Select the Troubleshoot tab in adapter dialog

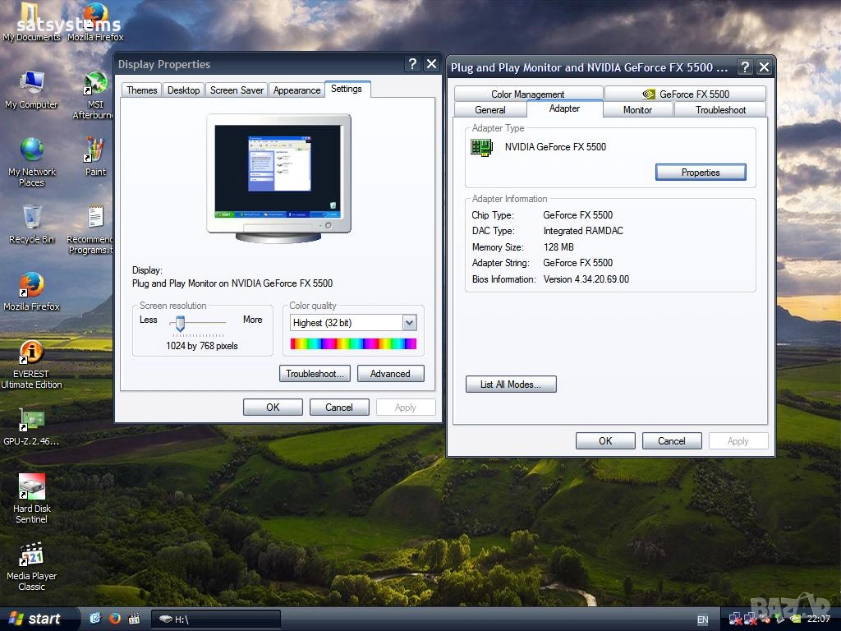coord(720,110)
